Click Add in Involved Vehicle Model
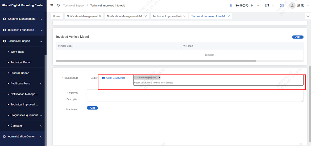 pyautogui.click(x=298, y=37)
